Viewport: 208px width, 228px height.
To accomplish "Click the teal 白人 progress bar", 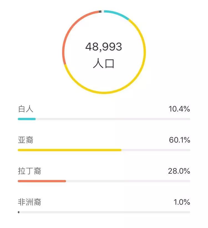I will [27, 119].
